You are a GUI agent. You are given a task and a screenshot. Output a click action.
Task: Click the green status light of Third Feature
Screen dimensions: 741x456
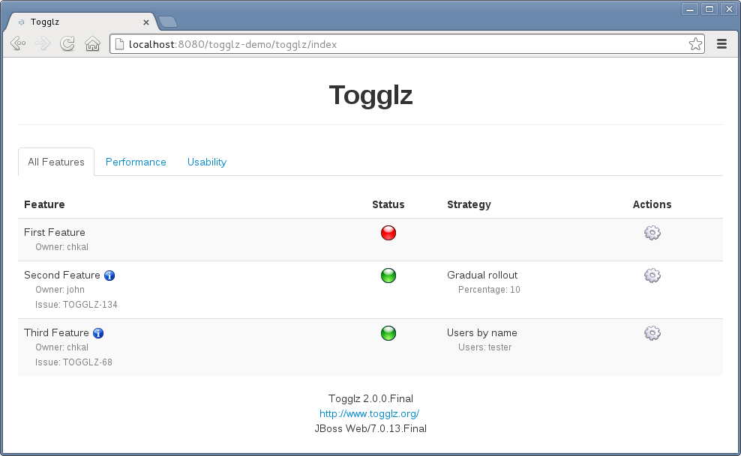coord(388,333)
